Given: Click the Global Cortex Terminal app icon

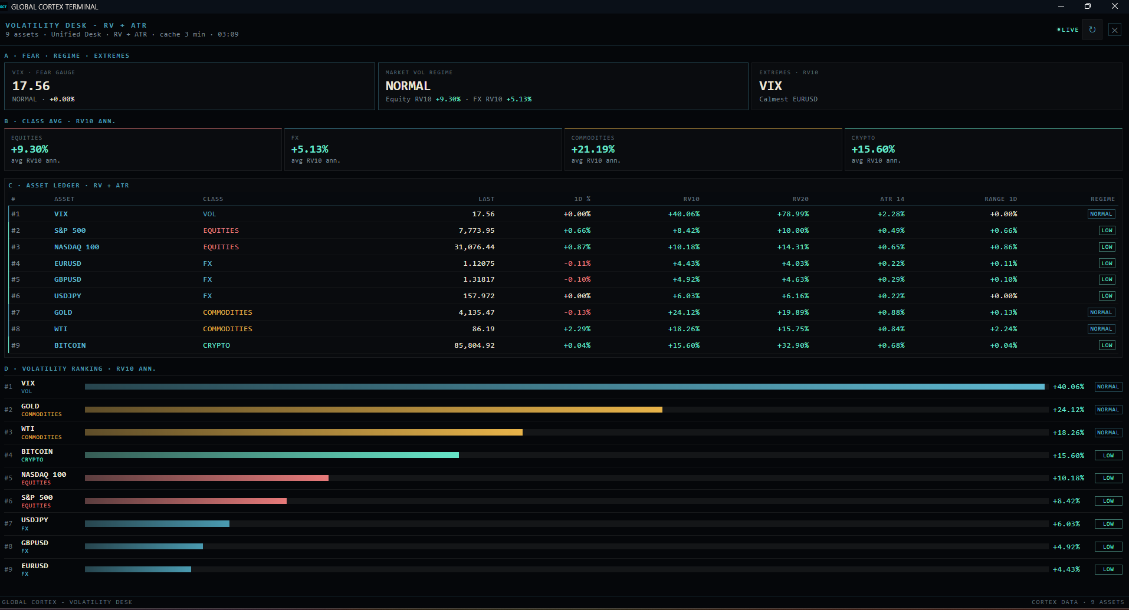Looking at the screenshot, I should pos(4,6).
